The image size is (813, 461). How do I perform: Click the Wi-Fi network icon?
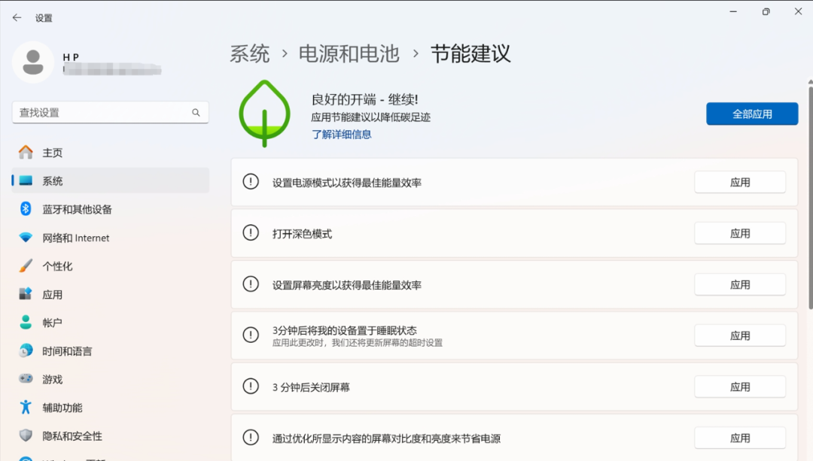[26, 237]
